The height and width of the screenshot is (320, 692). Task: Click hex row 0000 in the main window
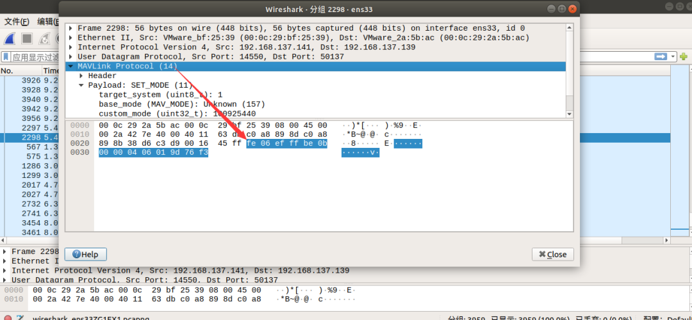click(x=147, y=291)
